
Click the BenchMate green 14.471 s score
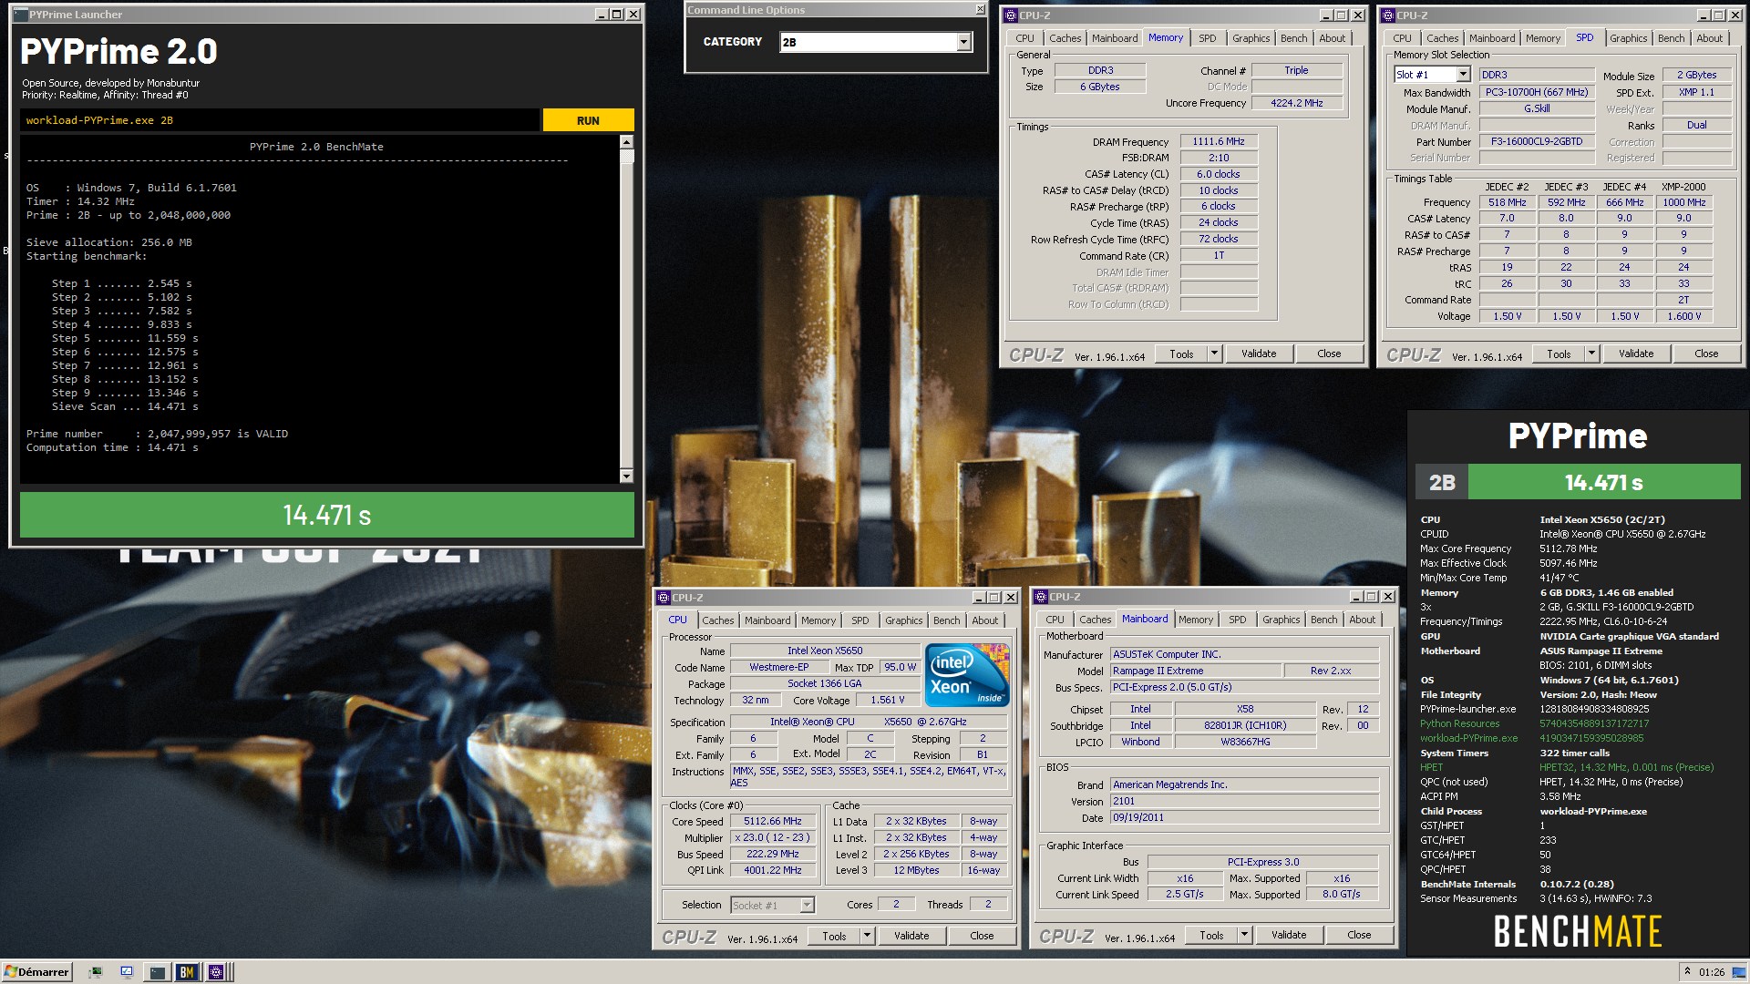click(x=1604, y=482)
